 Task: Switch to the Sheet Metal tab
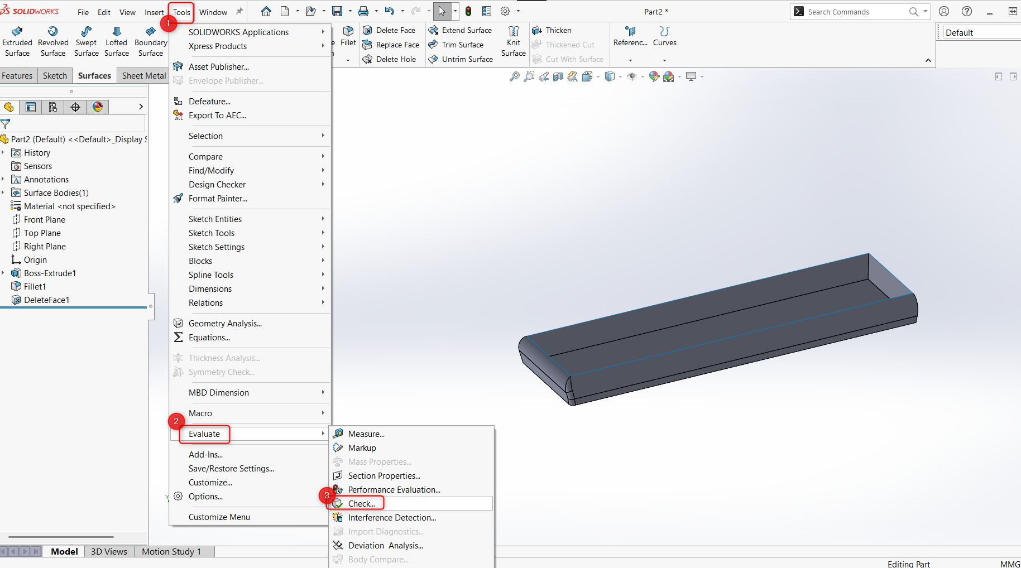tap(142, 75)
